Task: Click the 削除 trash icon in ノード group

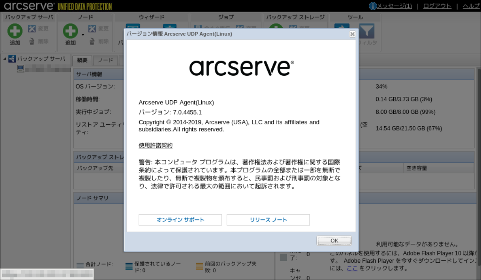Action: [x=92, y=42]
